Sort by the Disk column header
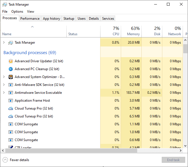Viewport: 188px width, 167px height. (152, 31)
